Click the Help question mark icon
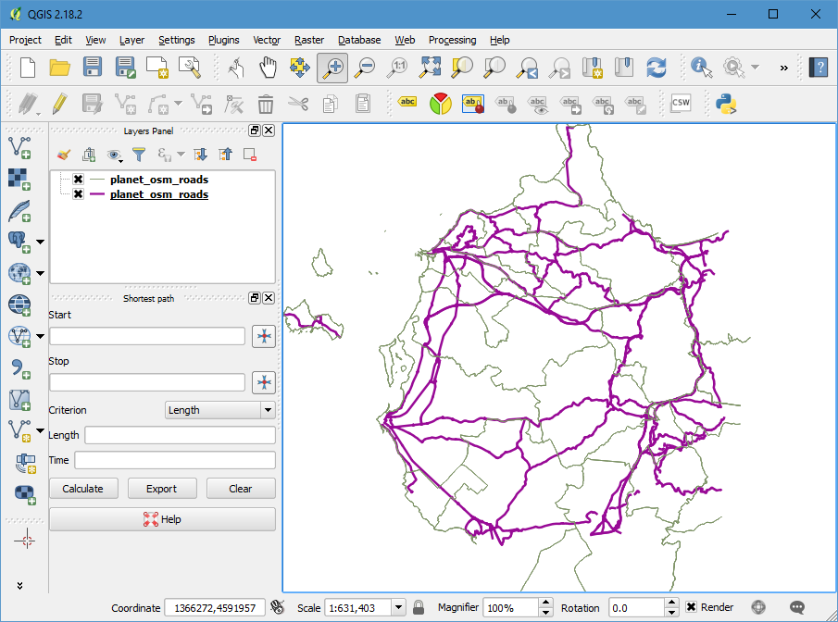Viewport: 838px width, 622px height. (x=819, y=68)
